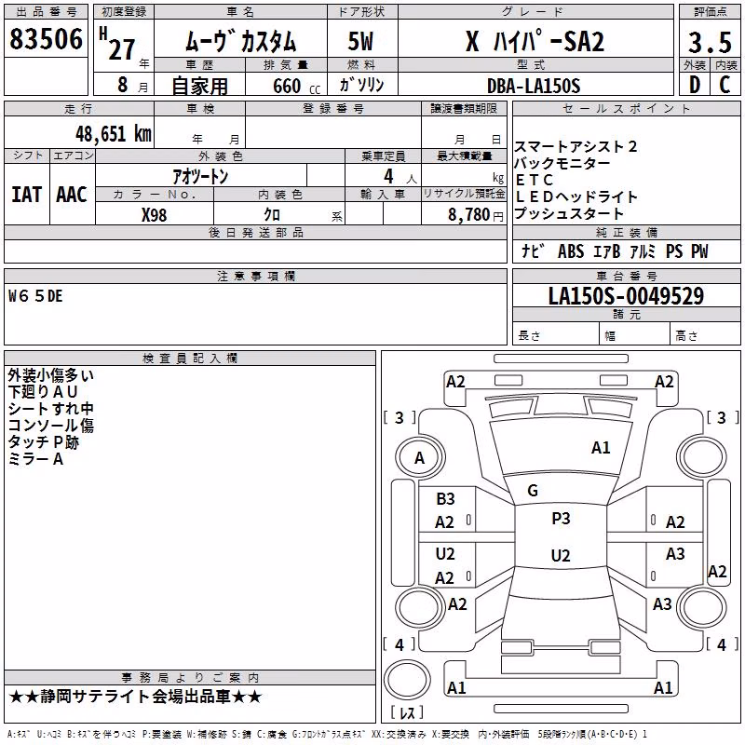Click sales point LEDヘッドライト
This screenshot has width=745, height=745.
pos(576,196)
